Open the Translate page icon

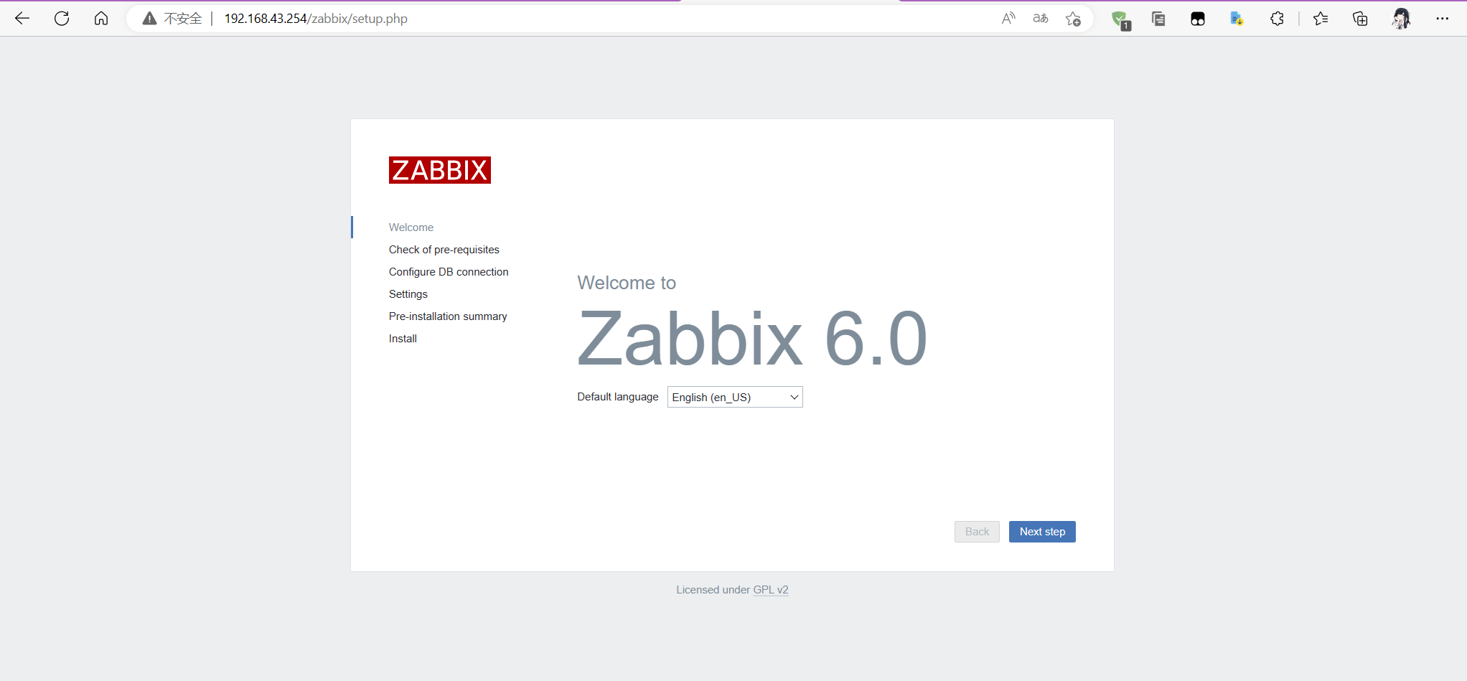coord(1039,19)
